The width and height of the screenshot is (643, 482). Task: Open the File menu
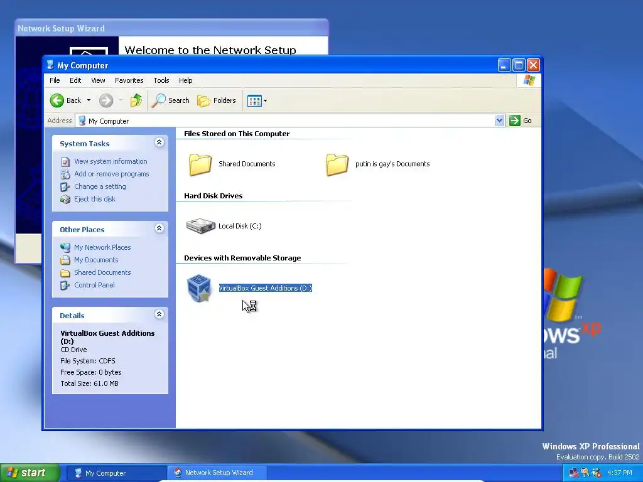[55, 80]
